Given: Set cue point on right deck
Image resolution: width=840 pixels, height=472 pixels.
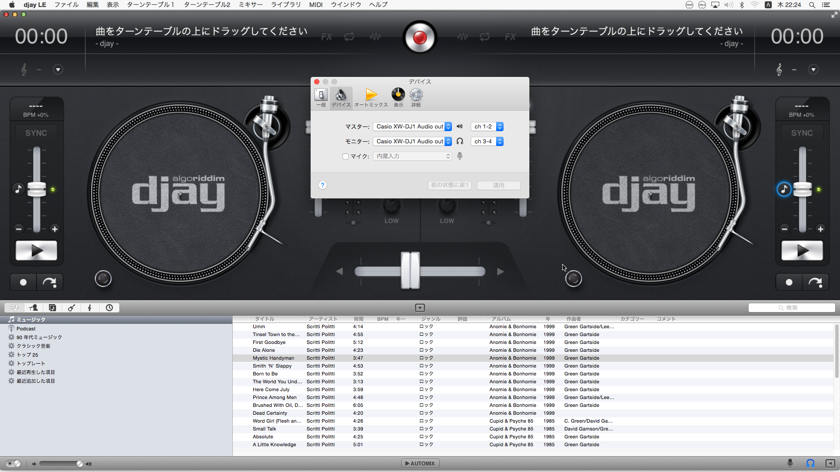Looking at the screenshot, I should point(789,282).
